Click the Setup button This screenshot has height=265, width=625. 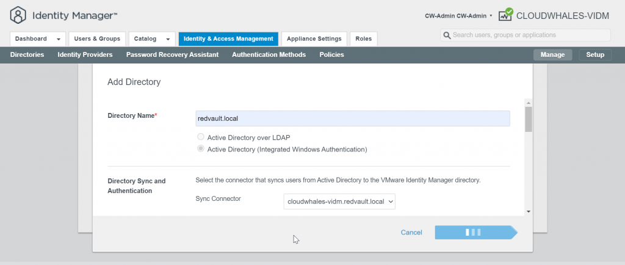(595, 54)
